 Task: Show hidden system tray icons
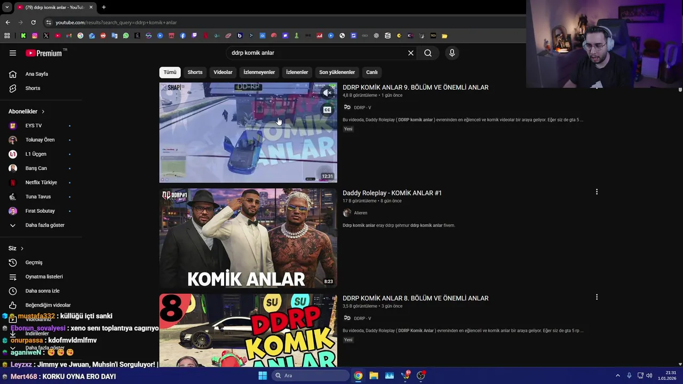618,375
